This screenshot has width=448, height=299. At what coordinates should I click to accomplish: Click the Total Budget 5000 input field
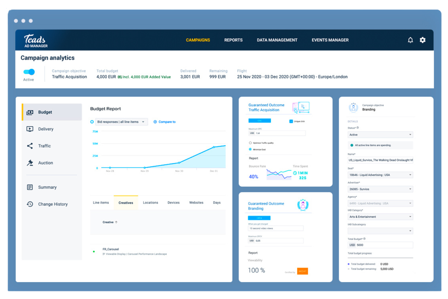380,245
